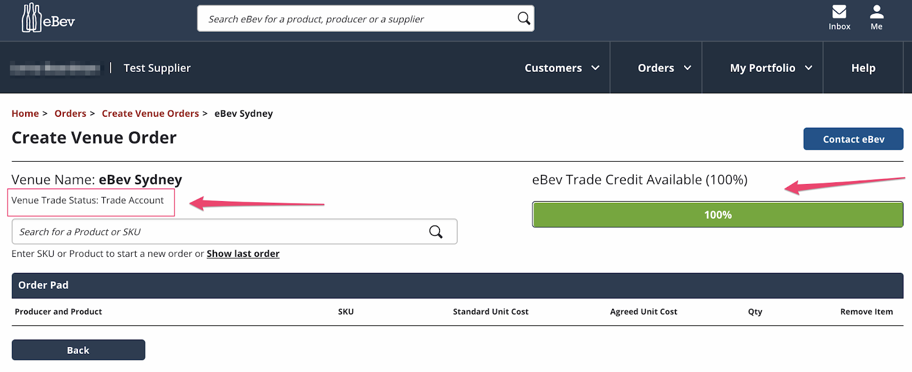Viewport: 912px width, 372px height.
Task: Expand the Orders menu chevron
Action: pos(687,68)
